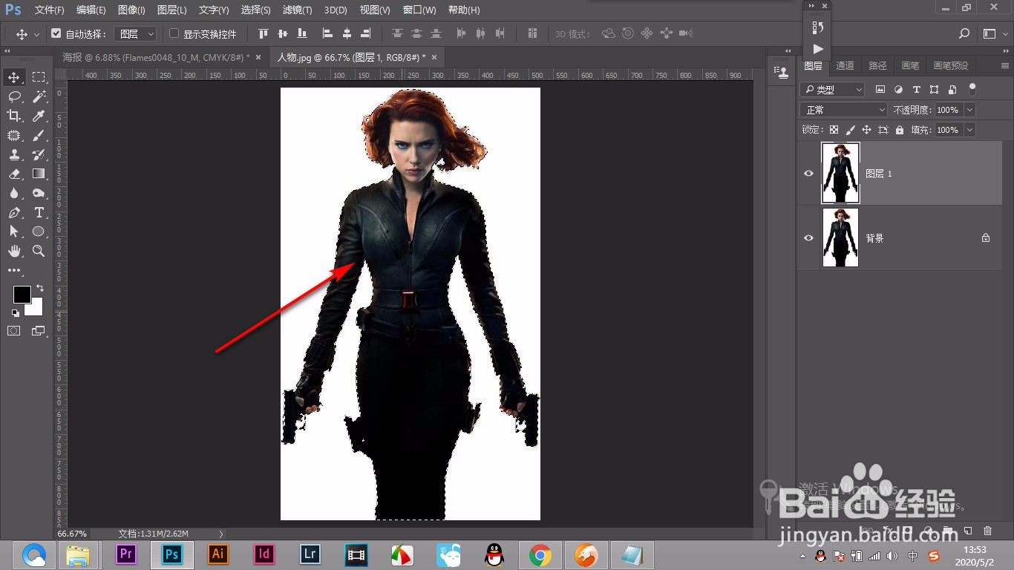This screenshot has width=1014, height=570.
Task: Filter layers by type (text) layers
Action: (916, 89)
